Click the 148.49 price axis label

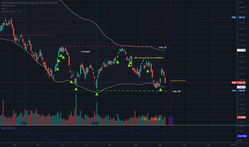(241, 87)
